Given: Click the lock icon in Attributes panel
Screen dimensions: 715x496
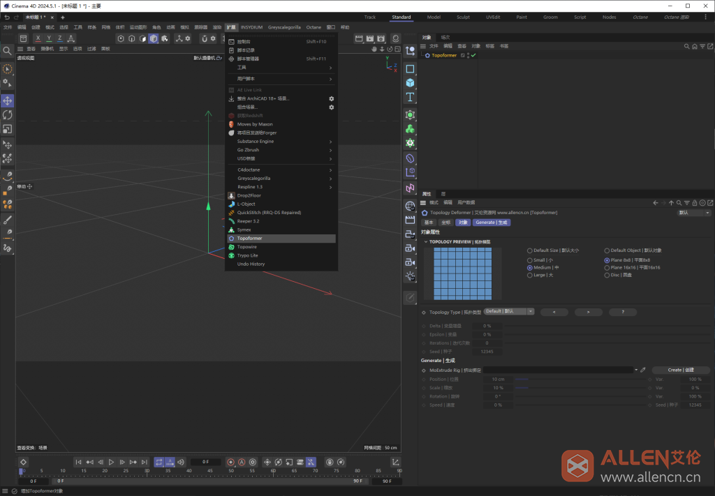Looking at the screenshot, I should pyautogui.click(x=695, y=203).
